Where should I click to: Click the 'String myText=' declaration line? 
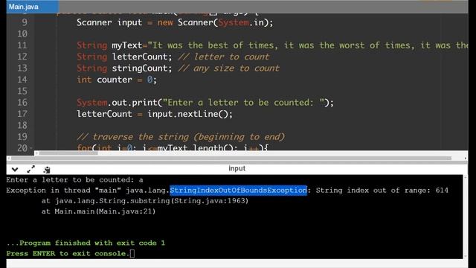click(x=272, y=45)
